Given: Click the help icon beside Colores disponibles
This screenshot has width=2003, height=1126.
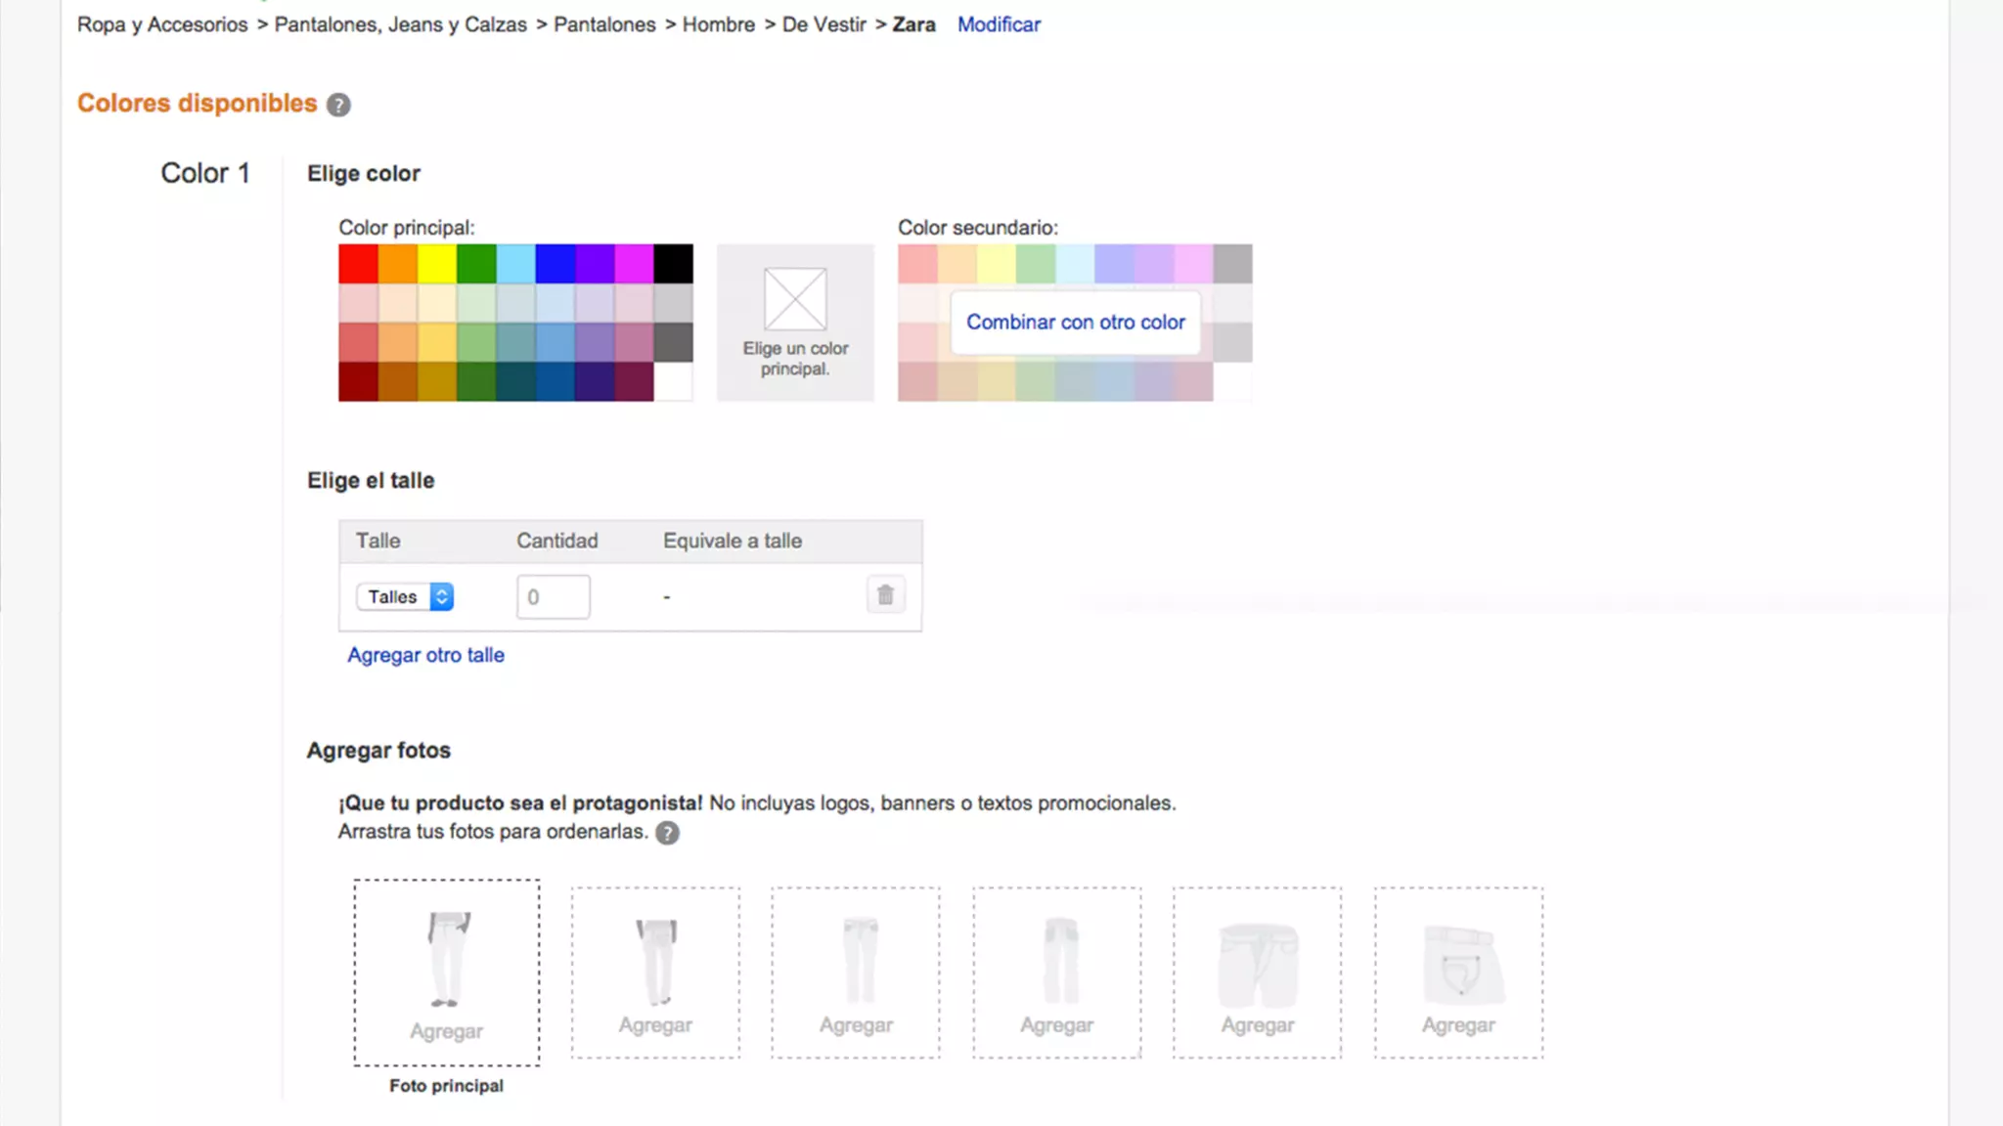Looking at the screenshot, I should pyautogui.click(x=338, y=105).
